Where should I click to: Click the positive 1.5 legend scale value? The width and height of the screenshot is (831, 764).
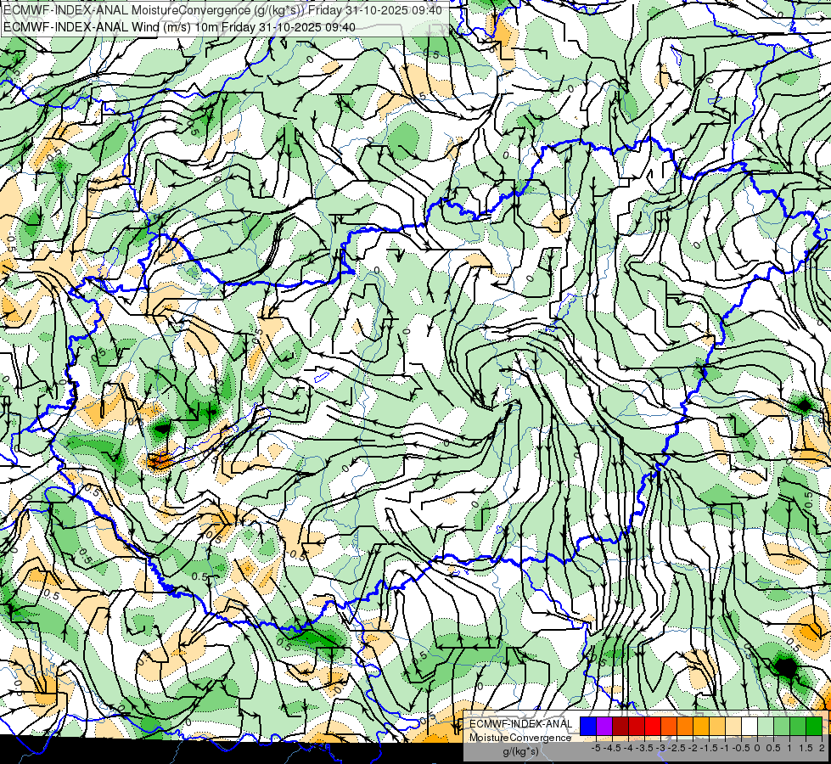point(806,748)
